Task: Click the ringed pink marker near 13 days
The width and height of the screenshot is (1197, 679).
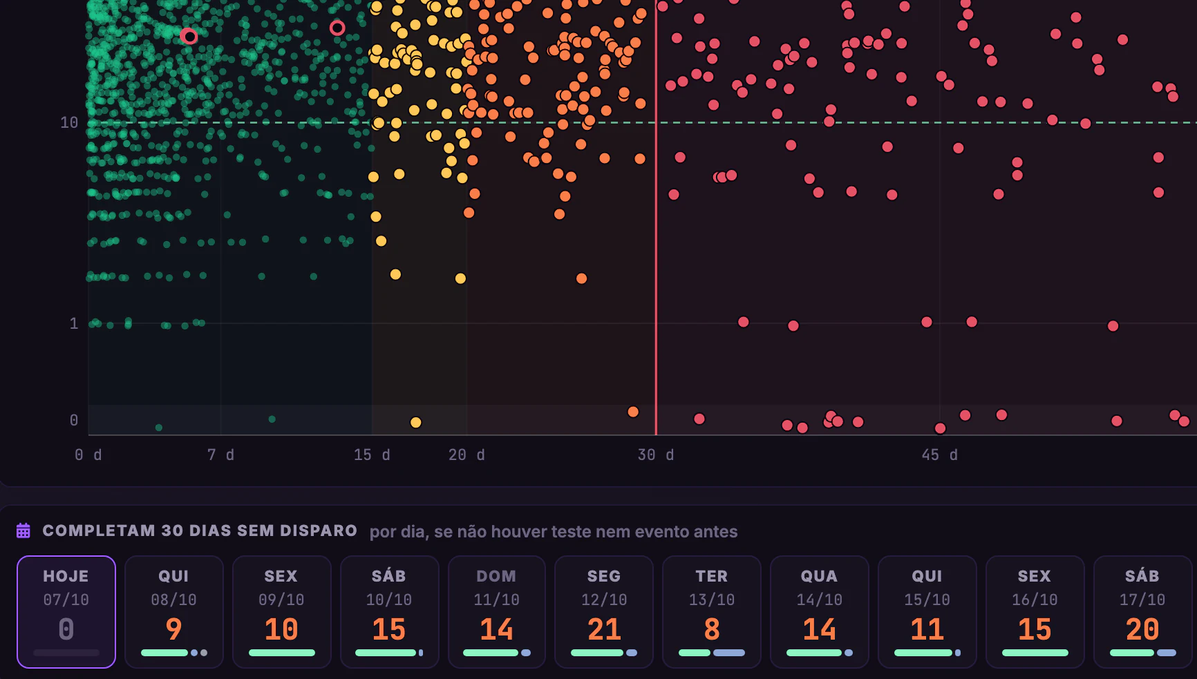Action: 337,28
